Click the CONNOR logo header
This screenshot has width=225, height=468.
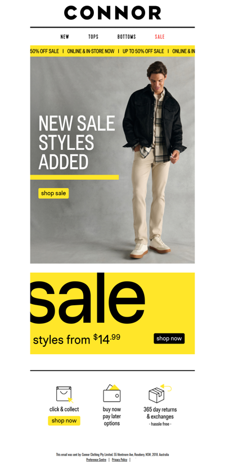(x=112, y=13)
